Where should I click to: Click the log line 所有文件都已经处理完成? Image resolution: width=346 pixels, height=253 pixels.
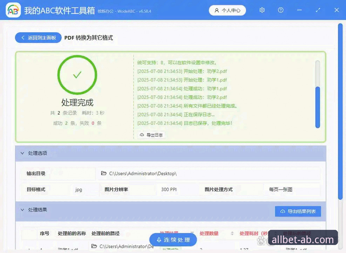(188, 106)
